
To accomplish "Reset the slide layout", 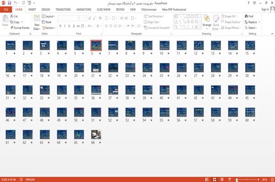I will [x=47, y=22].
